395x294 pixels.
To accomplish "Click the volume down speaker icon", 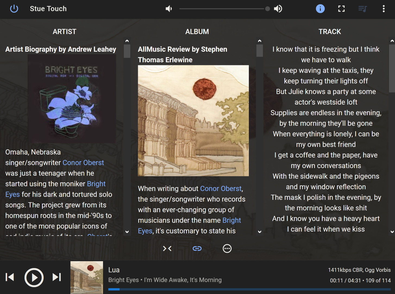I will pos(169,9).
